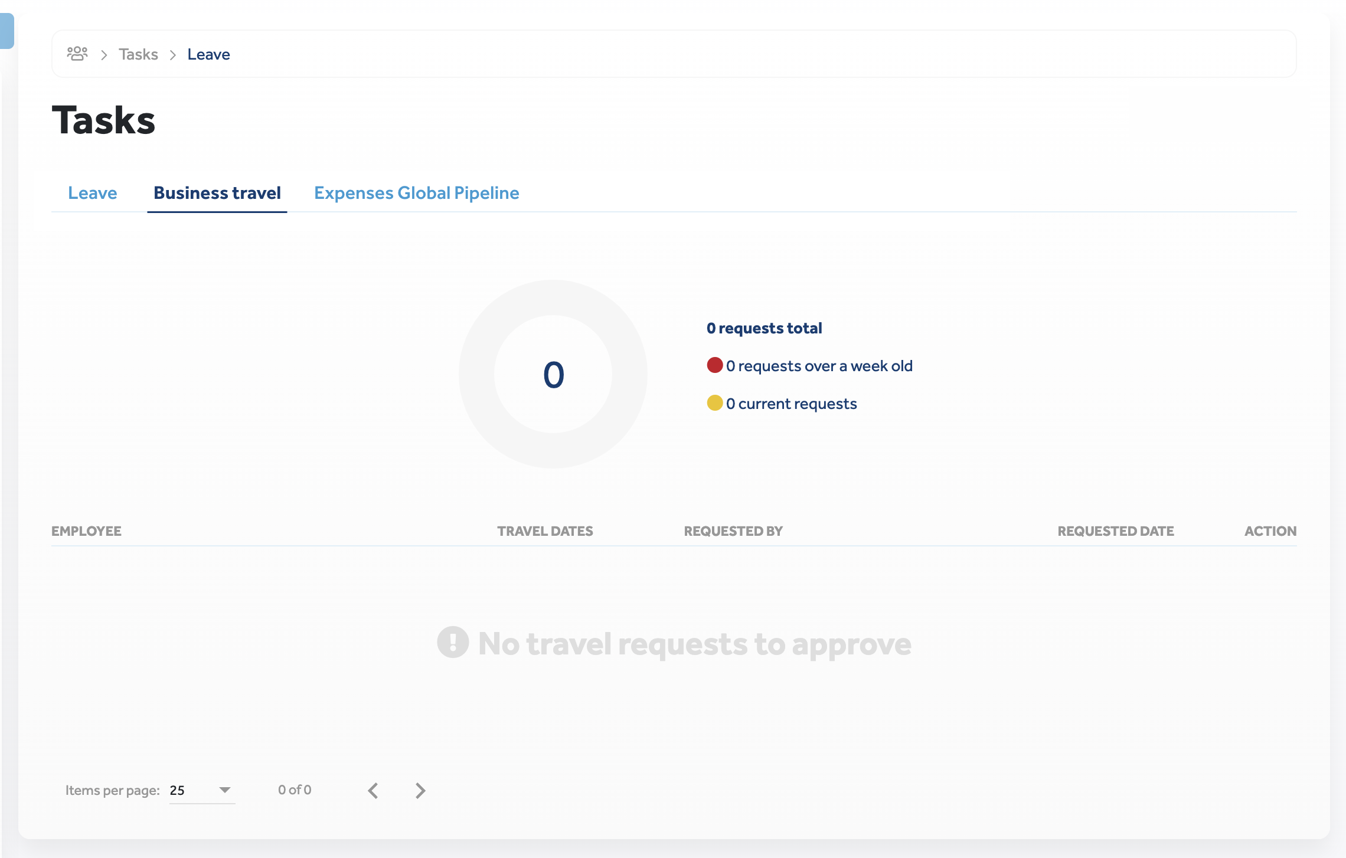Click the red over-a-week-old legend dot
Viewport: 1346px width, 858px height.
(715, 365)
